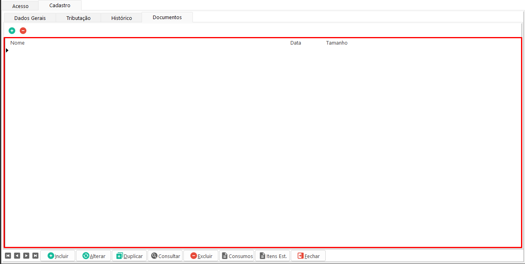Switch to the Acesso tab
Viewport: 525px width, 264px height.
pos(20,6)
